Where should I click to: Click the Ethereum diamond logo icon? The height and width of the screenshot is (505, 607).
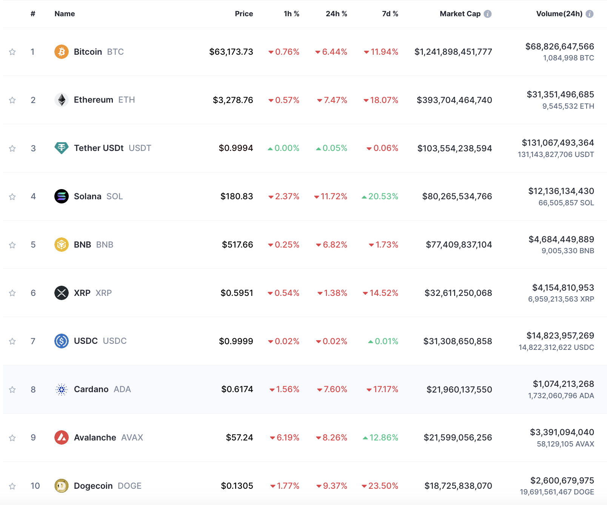click(62, 100)
